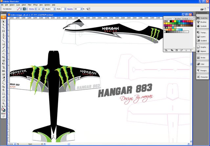Screen dimensions: 210x146
Task: Click the Swap Fill and Stroke arrows
Action: [5, 106]
